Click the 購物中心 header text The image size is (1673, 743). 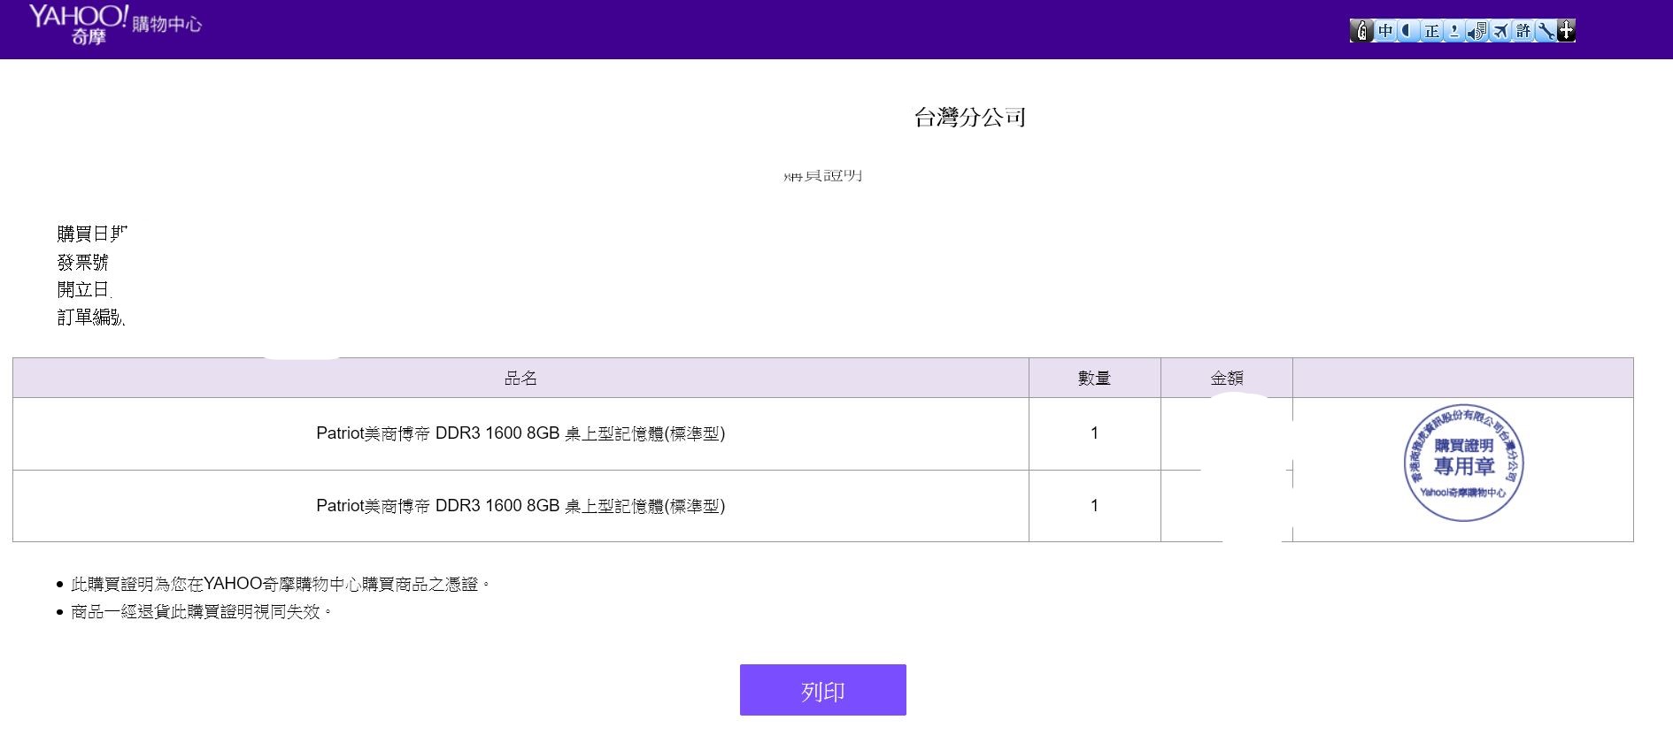(166, 24)
